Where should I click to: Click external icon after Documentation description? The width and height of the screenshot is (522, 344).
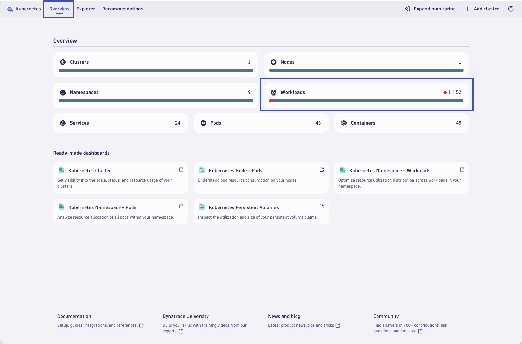pos(141,325)
